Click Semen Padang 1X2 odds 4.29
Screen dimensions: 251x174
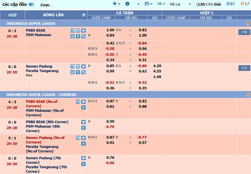157,66
